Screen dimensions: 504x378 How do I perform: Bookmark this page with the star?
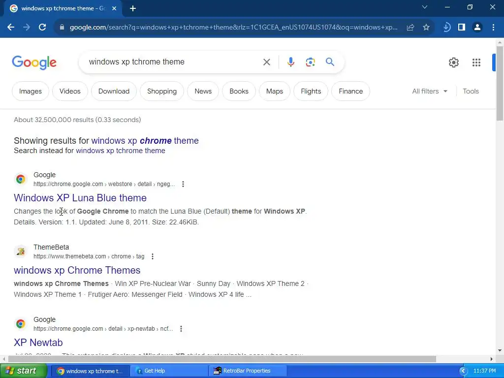tap(426, 28)
